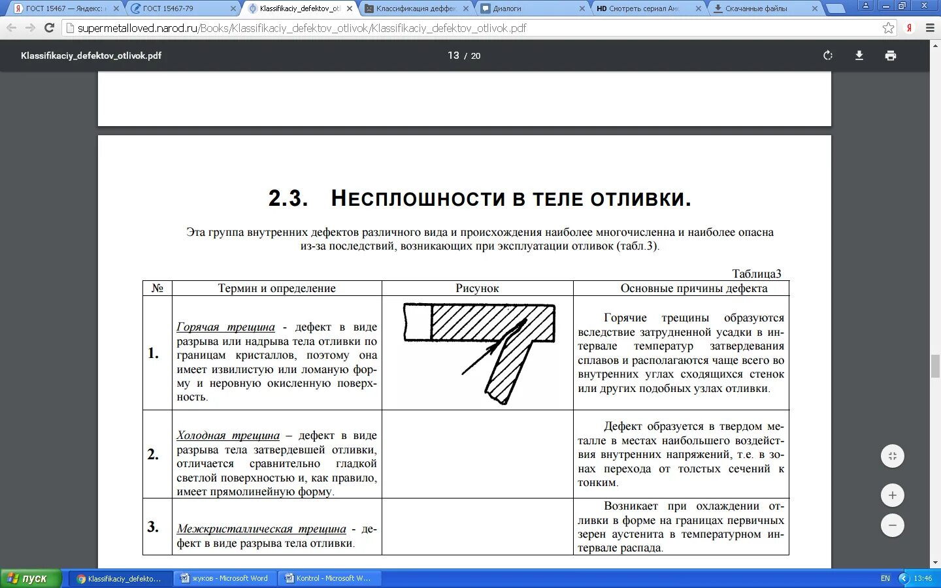Click the Термин и определение column header
941x588 pixels.
pos(276,288)
